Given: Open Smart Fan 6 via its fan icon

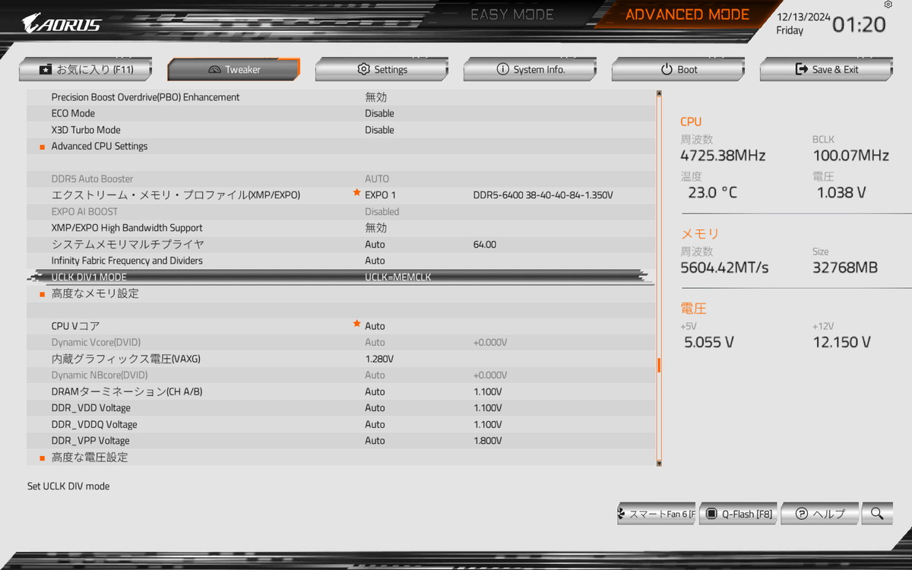Looking at the screenshot, I should (x=622, y=514).
